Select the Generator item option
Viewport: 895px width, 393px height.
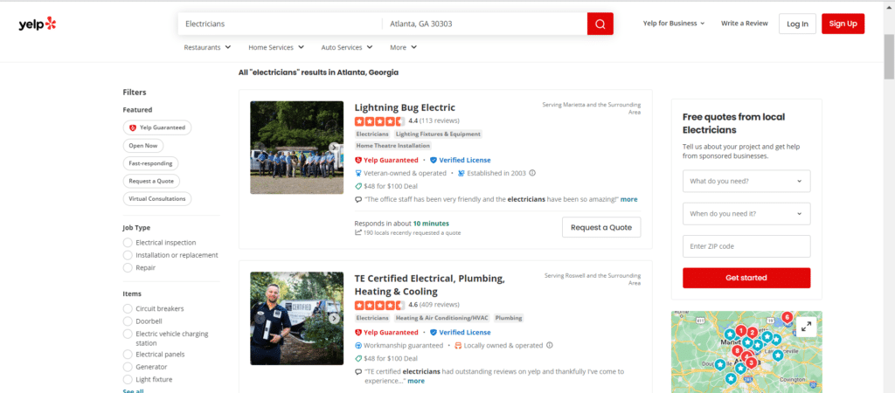(x=128, y=367)
